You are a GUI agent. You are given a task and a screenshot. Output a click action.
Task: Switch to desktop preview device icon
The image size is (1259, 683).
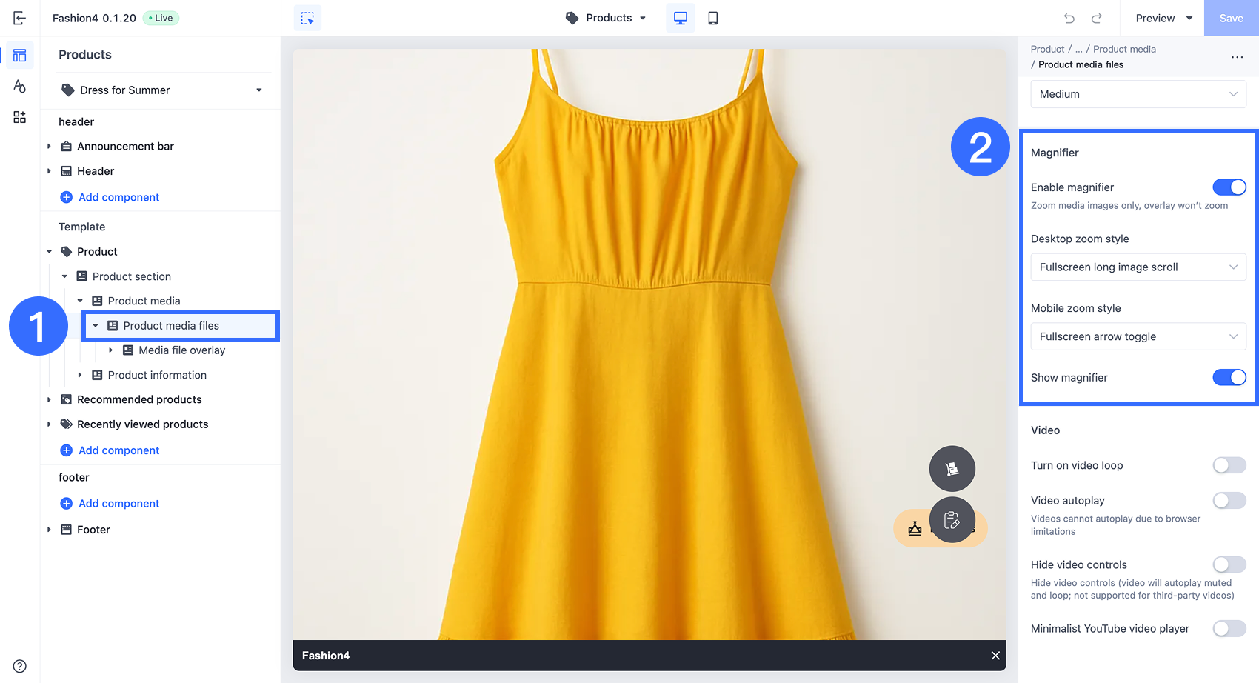(680, 18)
